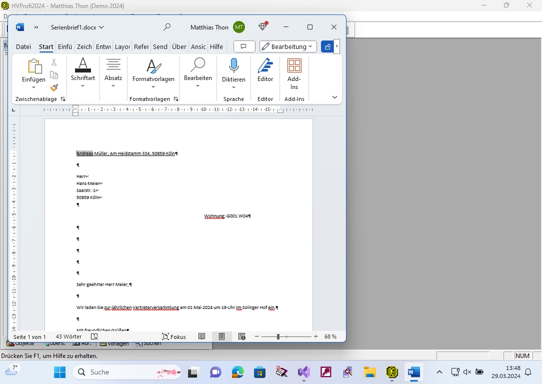
Task: Click the zoom slider handle
Action: 278,336
